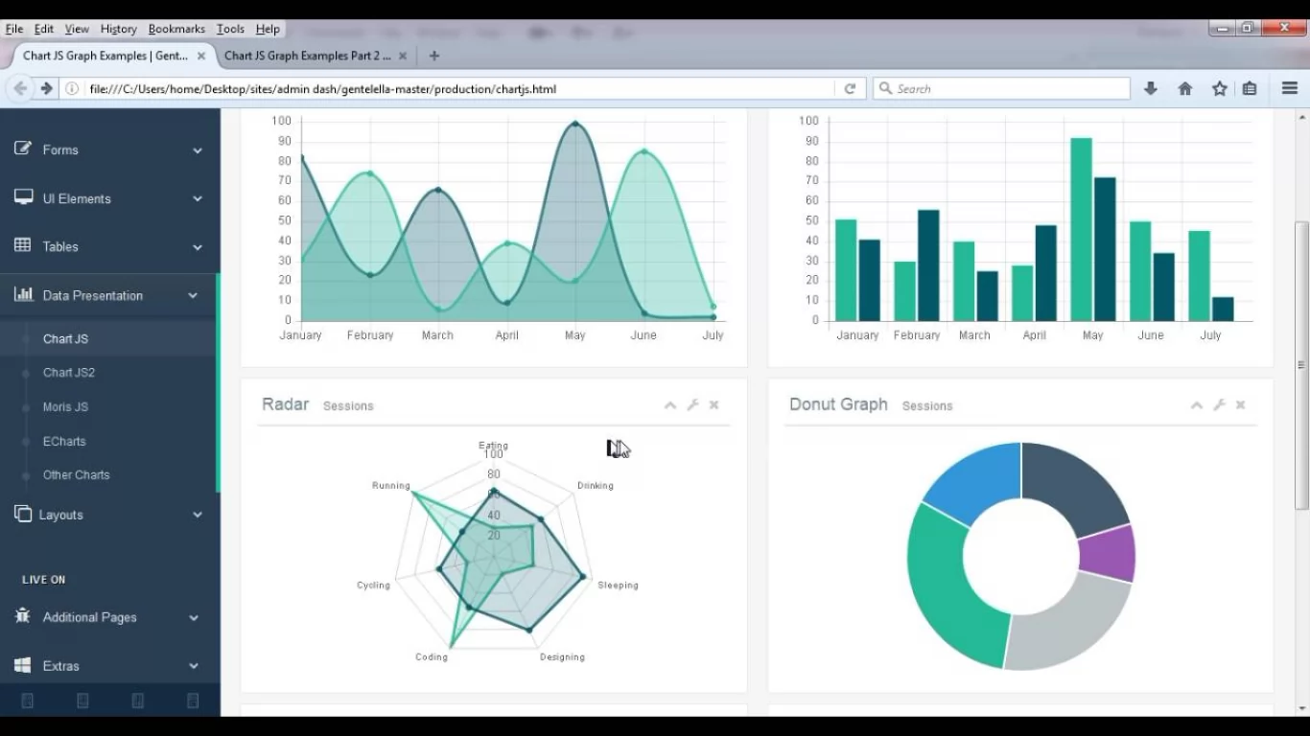Image resolution: width=1310 pixels, height=736 pixels.
Task: Open Radar panel settings with wrench icon
Action: pyautogui.click(x=692, y=404)
